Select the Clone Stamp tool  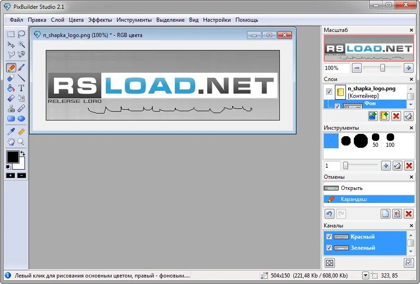click(x=11, y=108)
